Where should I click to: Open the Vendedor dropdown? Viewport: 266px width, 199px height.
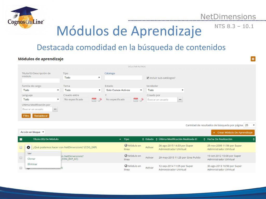point(165,90)
